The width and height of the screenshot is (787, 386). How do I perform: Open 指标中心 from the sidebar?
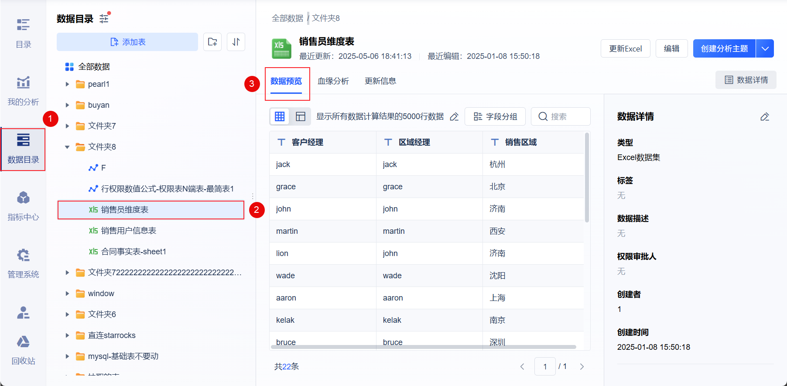(x=23, y=206)
